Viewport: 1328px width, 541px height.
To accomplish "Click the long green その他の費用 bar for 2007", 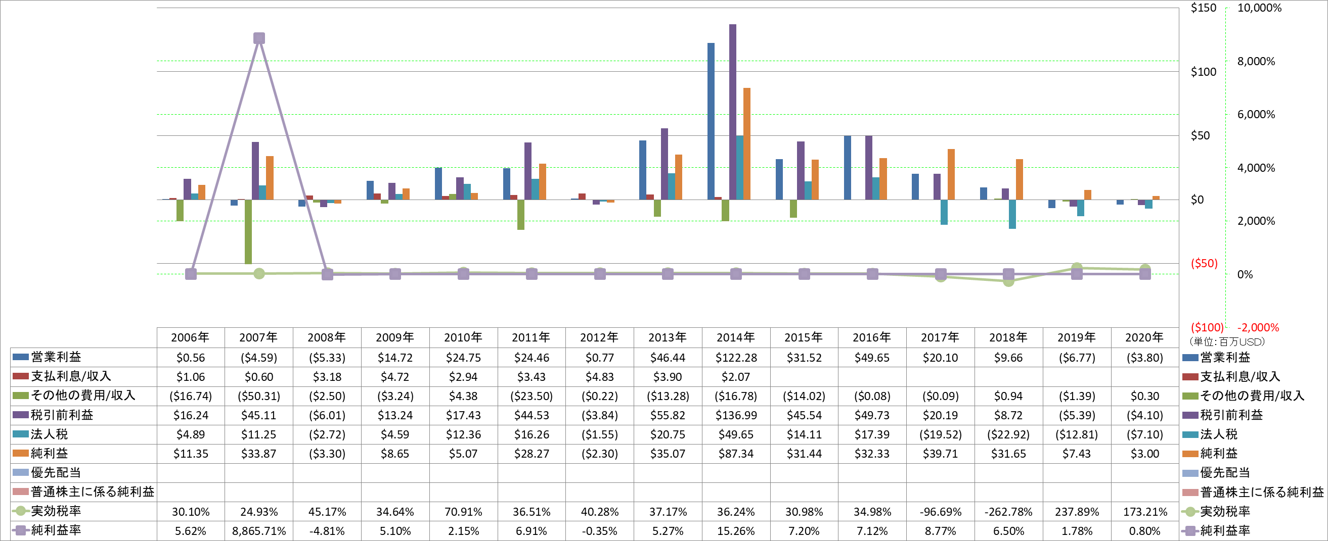I will tap(248, 232).
